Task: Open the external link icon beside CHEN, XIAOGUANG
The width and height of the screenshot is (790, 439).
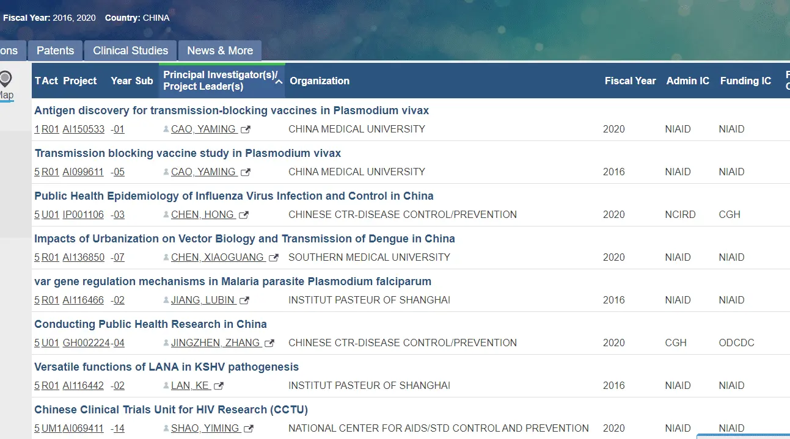Action: [274, 258]
